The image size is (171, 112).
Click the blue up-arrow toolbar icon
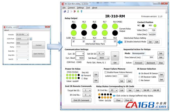click(x=81, y=11)
